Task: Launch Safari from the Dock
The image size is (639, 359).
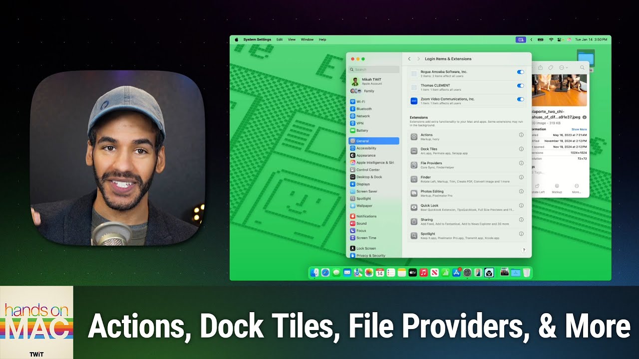Action: coord(325,272)
